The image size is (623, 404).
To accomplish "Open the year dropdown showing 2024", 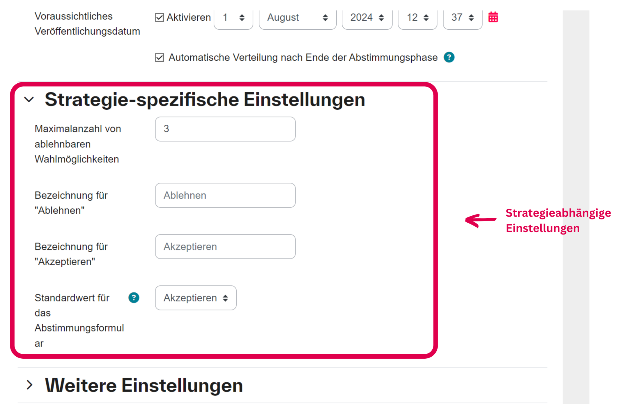I will tap(367, 18).
